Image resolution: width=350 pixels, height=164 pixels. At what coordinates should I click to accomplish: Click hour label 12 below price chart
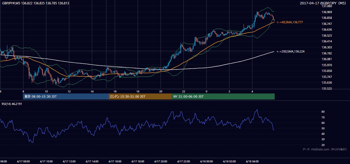[69, 91]
